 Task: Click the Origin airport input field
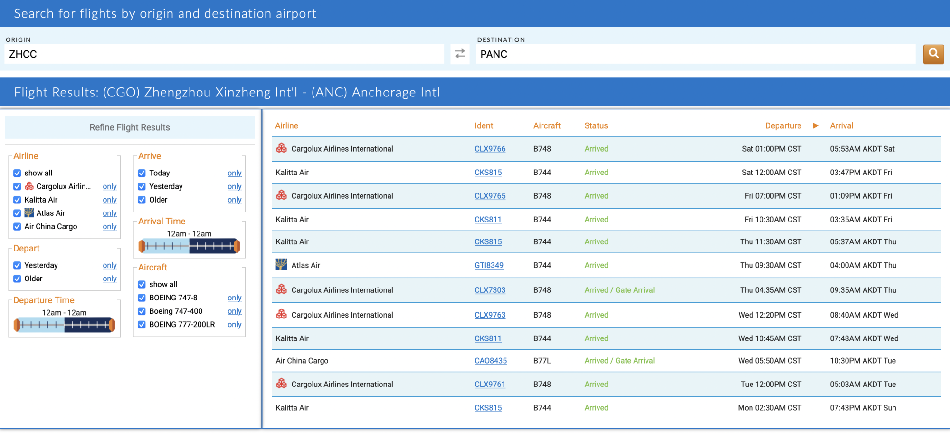click(x=224, y=54)
